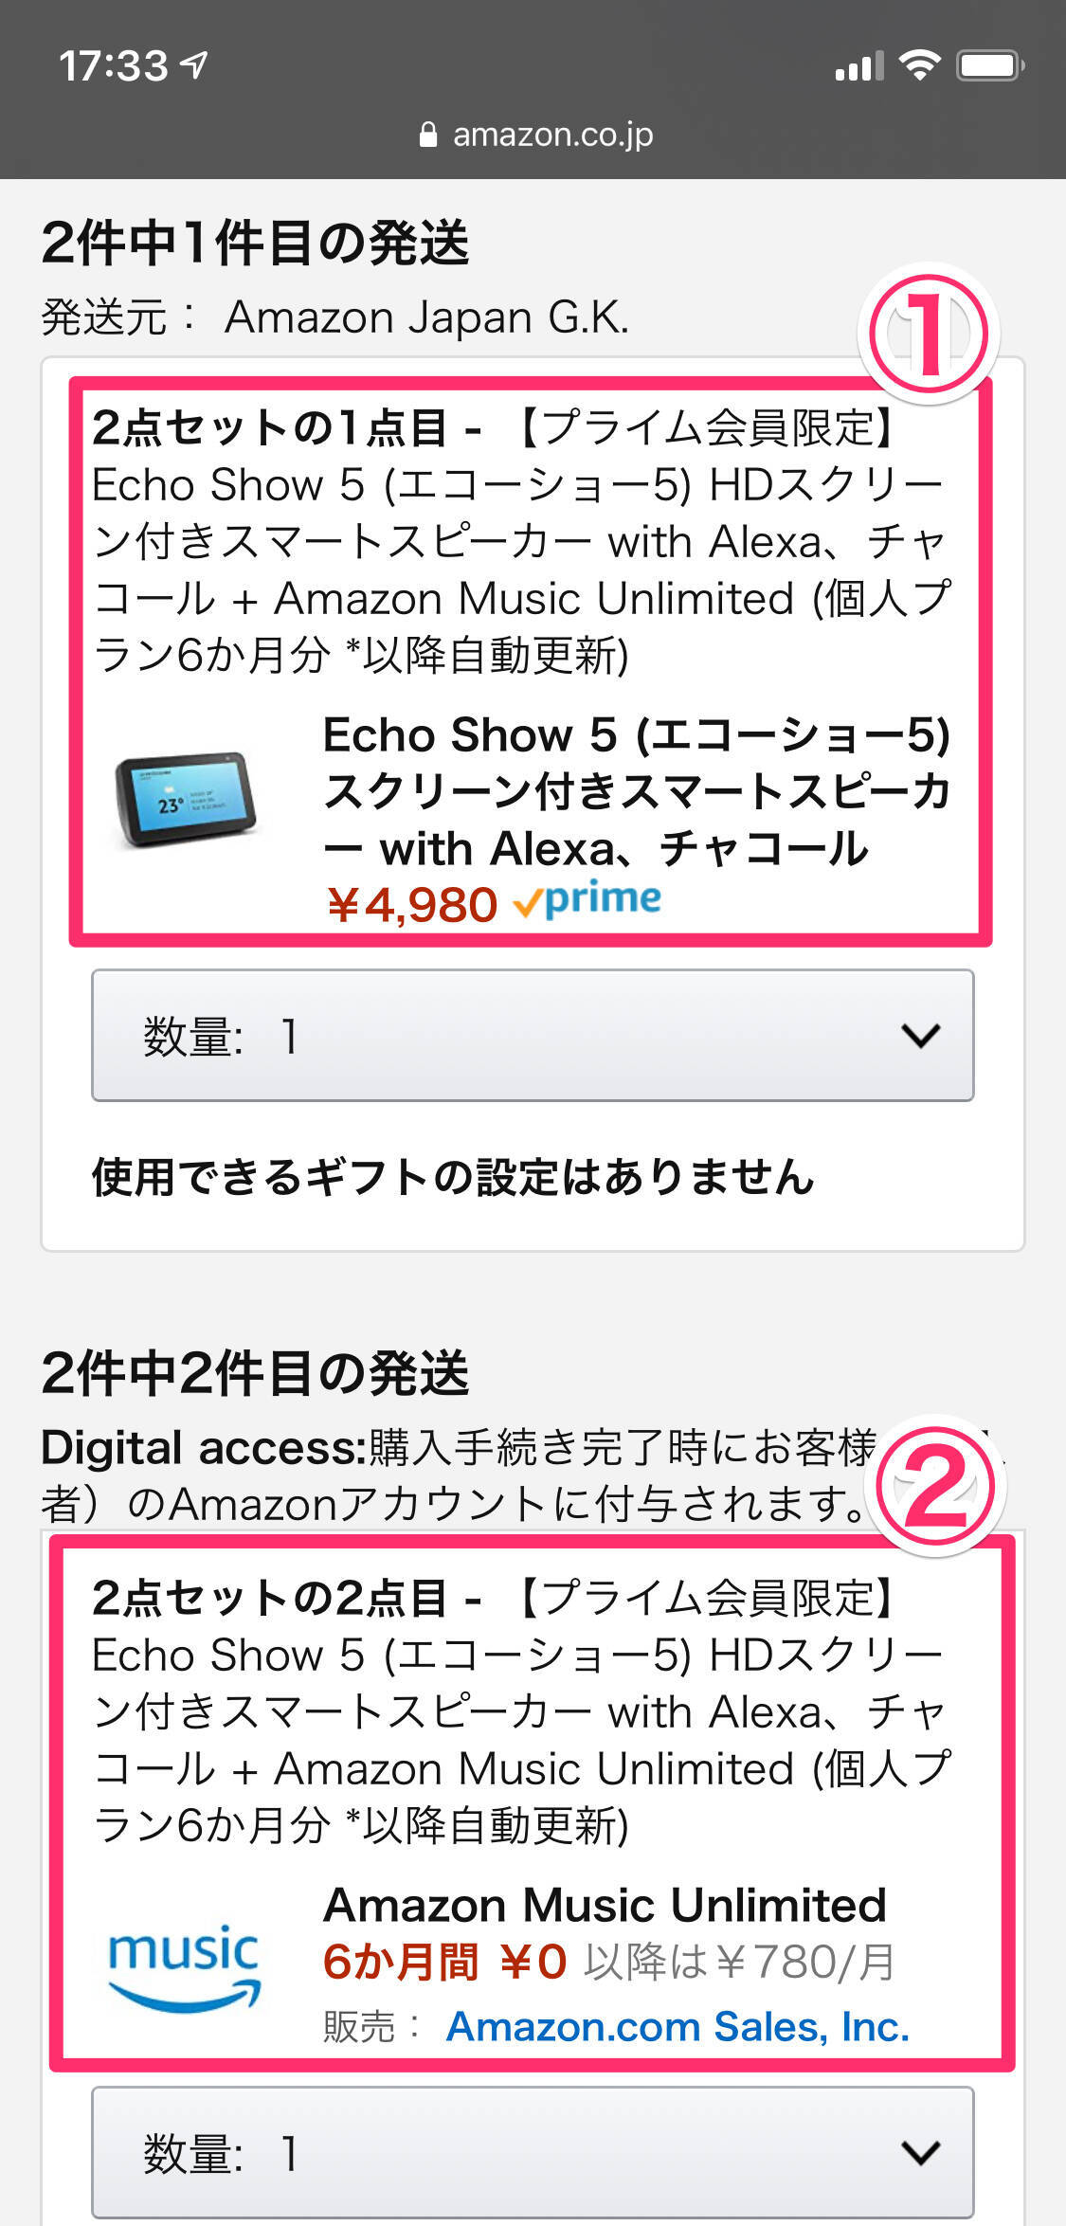
Task: Tap the battery indicator icon
Action: [x=990, y=65]
